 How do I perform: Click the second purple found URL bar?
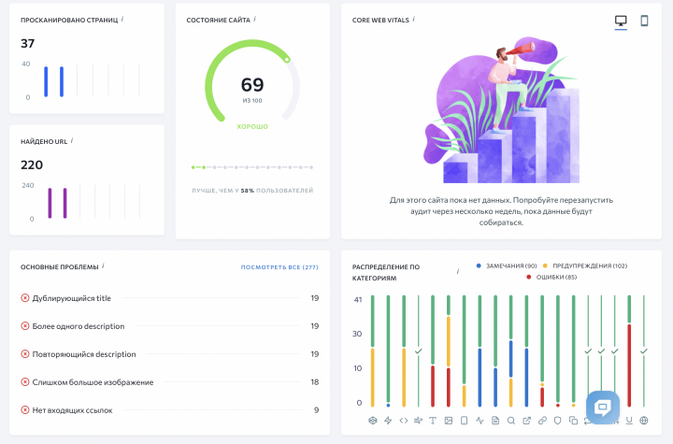point(65,203)
